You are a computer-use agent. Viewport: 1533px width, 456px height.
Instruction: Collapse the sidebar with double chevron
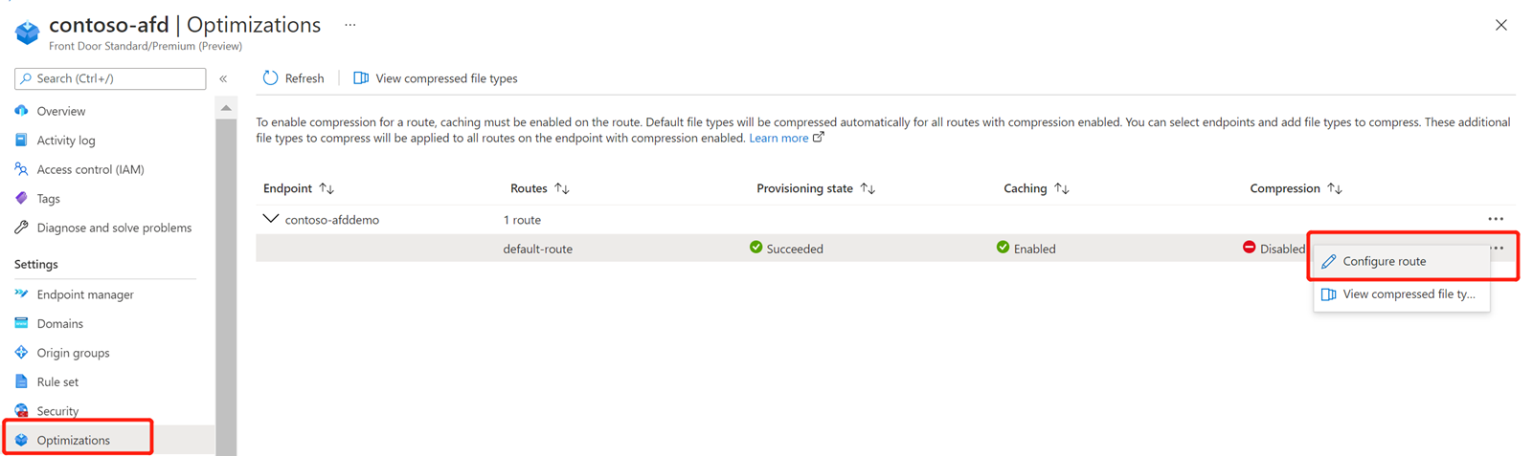point(223,78)
